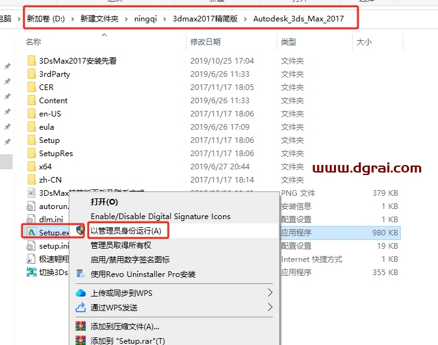Image resolution: width=438 pixels, height=345 pixels.
Task: Open breadcrumb chevron before 新加卷 (D:)
Action: click(x=19, y=19)
